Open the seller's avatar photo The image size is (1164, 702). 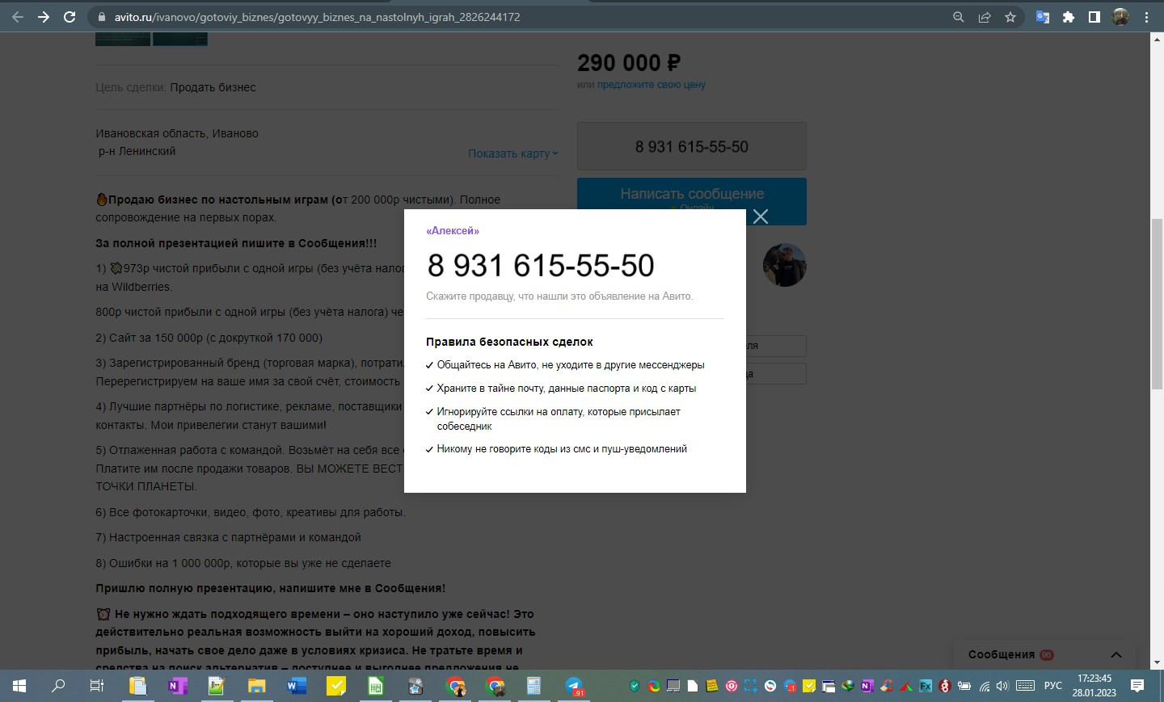click(785, 265)
